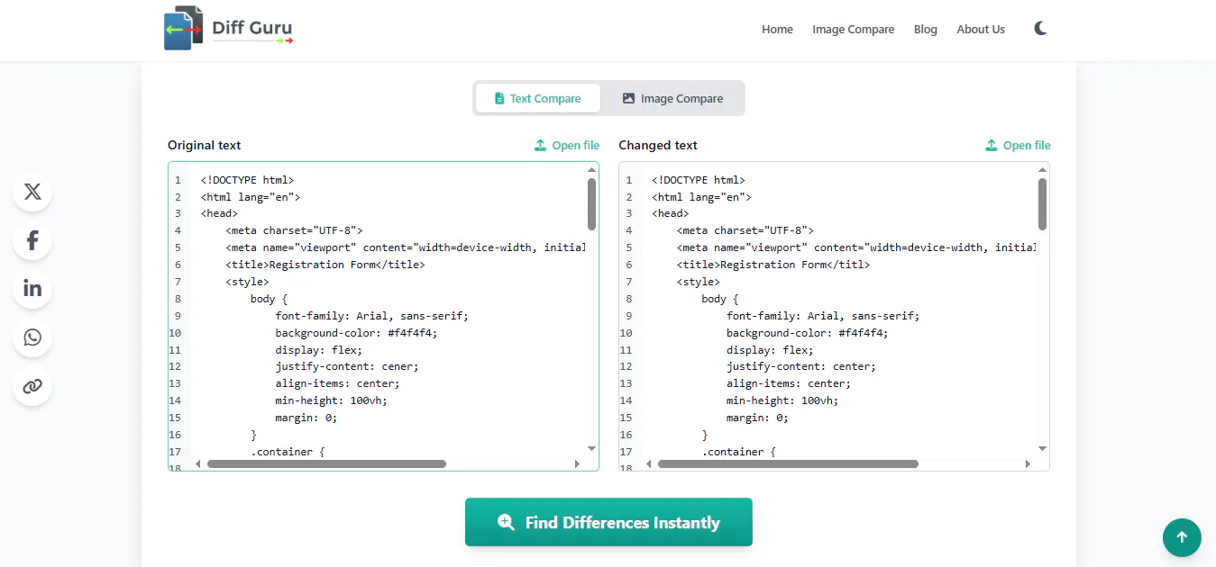Copy page link icon
The width and height of the screenshot is (1216, 567).
click(32, 386)
